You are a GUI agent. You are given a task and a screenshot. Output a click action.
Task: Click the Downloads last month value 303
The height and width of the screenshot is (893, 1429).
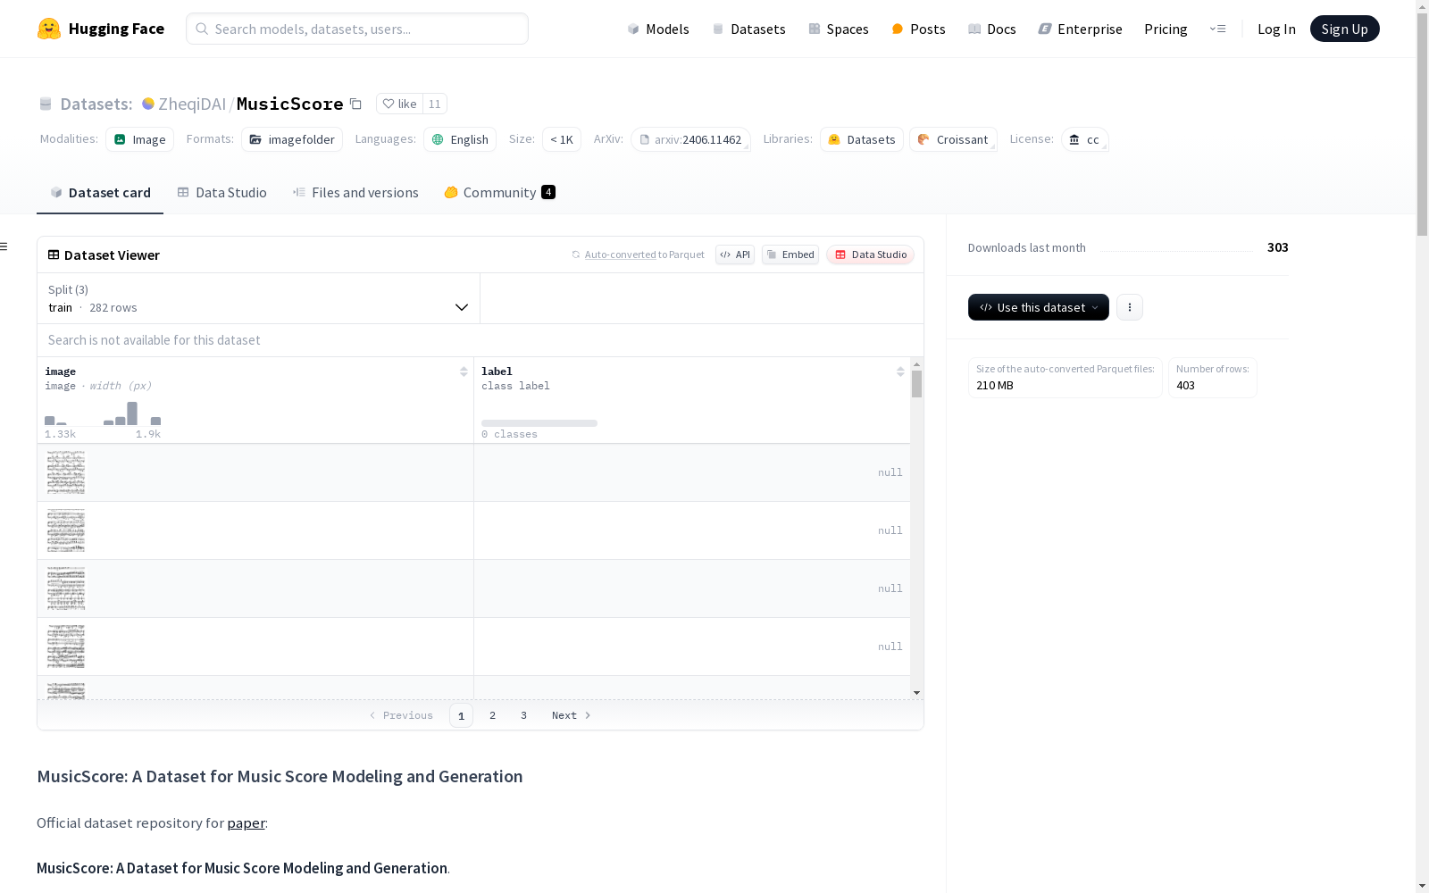point(1277,247)
